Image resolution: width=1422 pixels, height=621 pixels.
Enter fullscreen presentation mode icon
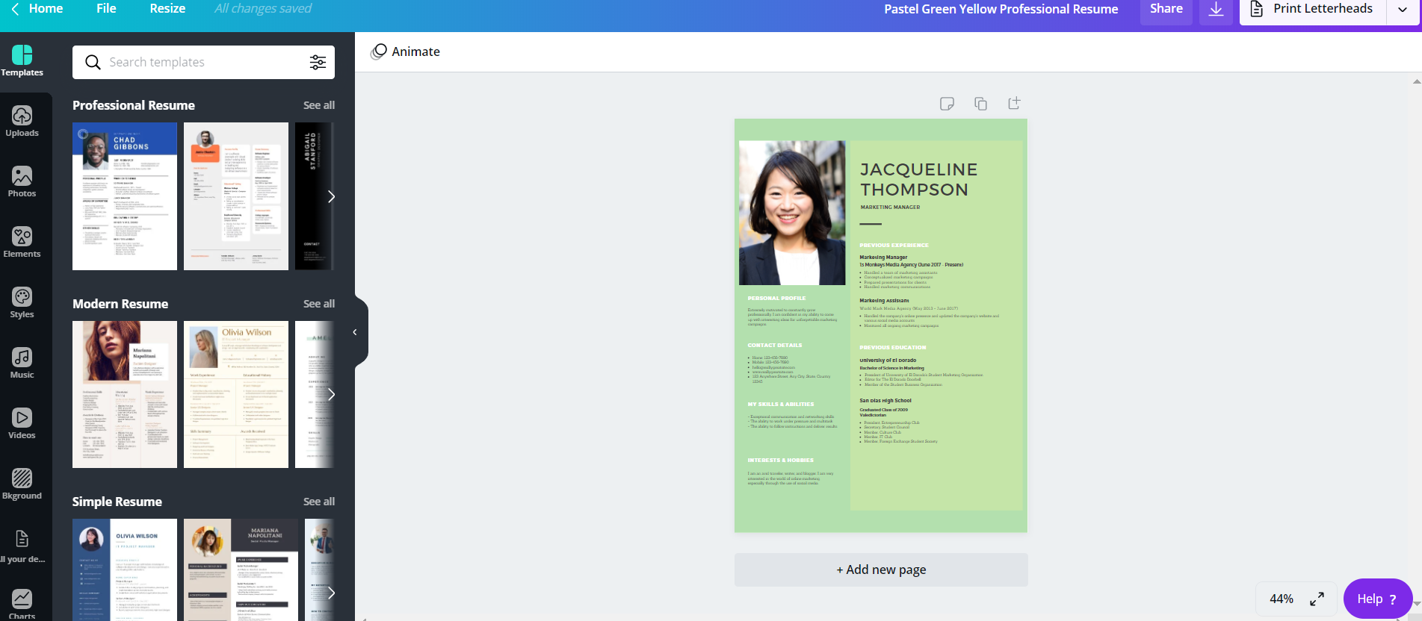point(1317,599)
